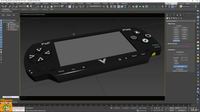Viewport: 200px width, 112px height.
Task: Open the Standard Primitives dropdown
Action: [181, 21]
